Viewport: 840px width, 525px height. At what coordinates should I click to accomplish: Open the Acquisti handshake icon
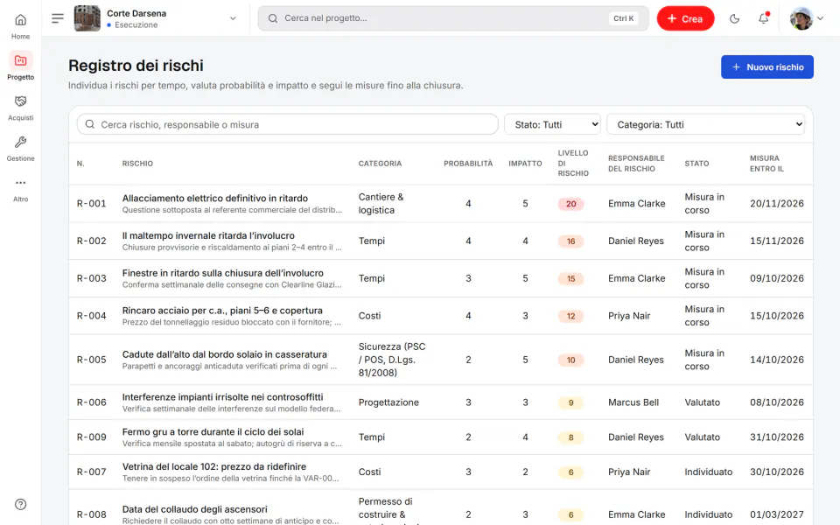pyautogui.click(x=20, y=101)
